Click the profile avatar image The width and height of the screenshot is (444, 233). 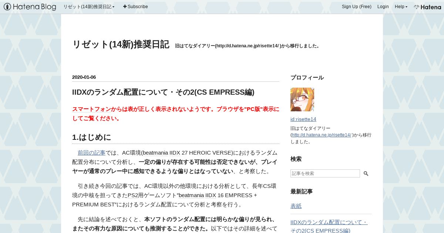pos(302,99)
